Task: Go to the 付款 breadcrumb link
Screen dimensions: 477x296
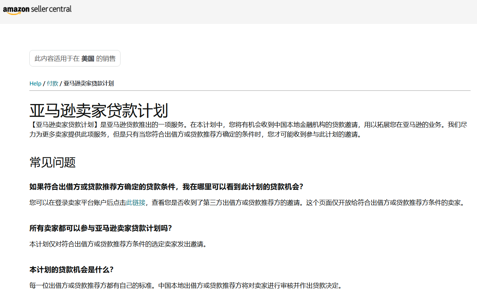Action: point(53,83)
